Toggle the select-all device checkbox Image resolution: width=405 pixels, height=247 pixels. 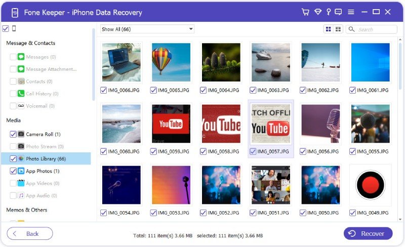(x=6, y=28)
